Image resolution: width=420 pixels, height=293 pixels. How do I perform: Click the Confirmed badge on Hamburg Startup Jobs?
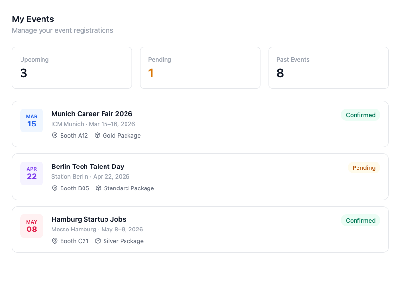360,220
